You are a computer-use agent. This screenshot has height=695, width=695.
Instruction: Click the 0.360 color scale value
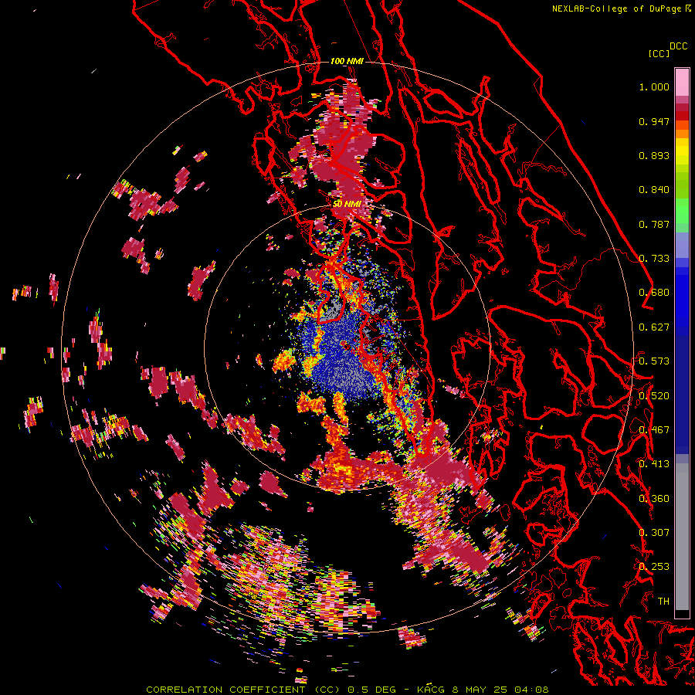coord(654,499)
